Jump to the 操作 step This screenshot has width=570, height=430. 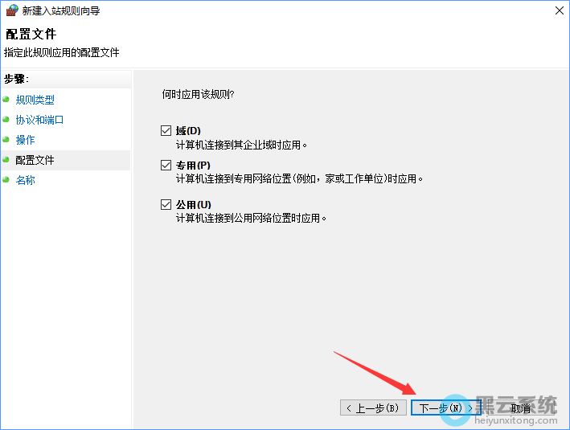[x=25, y=140]
